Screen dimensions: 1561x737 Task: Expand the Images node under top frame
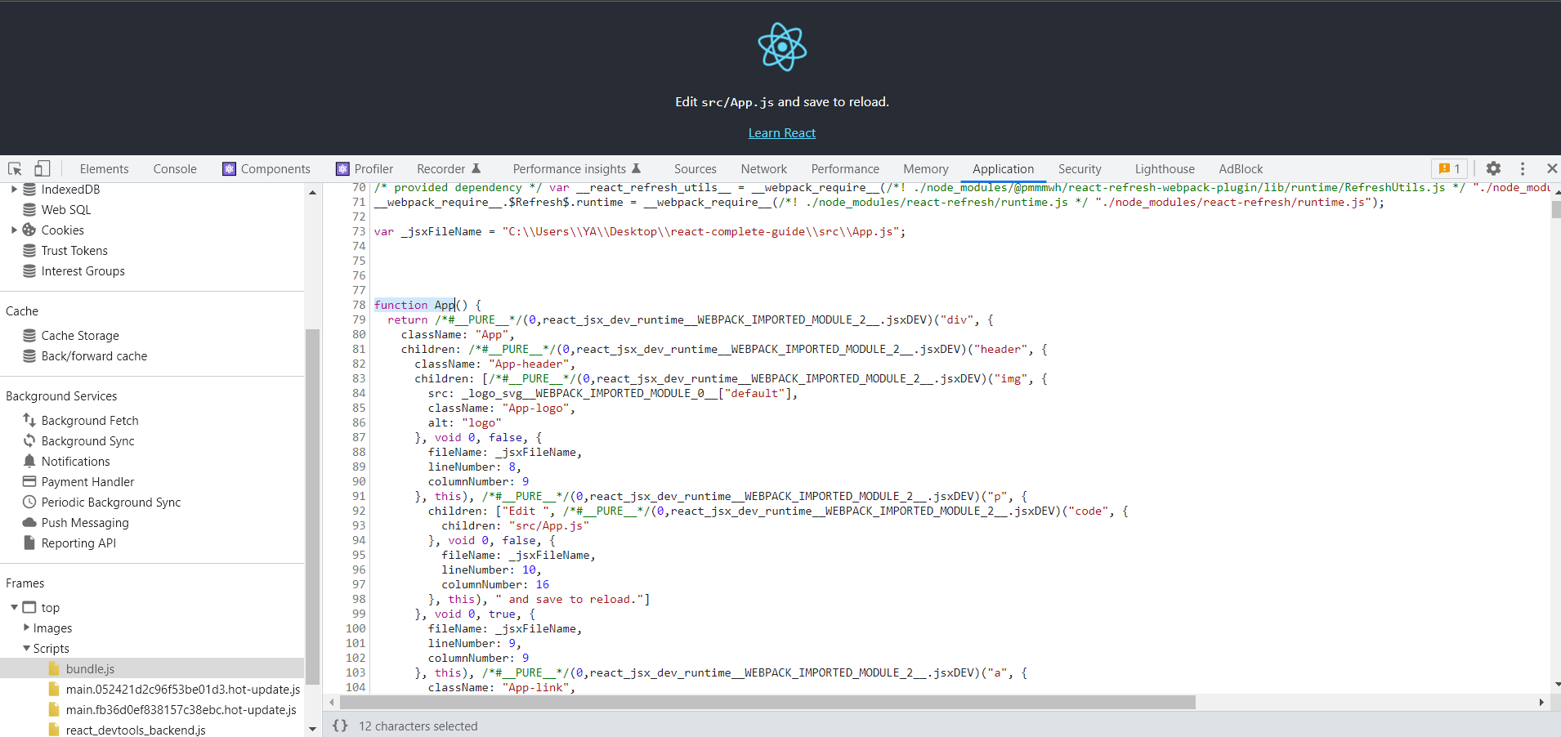[27, 628]
